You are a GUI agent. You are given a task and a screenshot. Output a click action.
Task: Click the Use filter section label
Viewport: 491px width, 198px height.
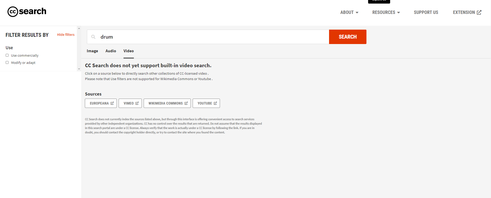pos(9,48)
